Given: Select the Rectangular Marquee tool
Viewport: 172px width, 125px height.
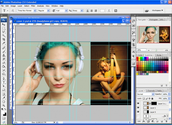Looking at the screenshot, I should (4, 28).
